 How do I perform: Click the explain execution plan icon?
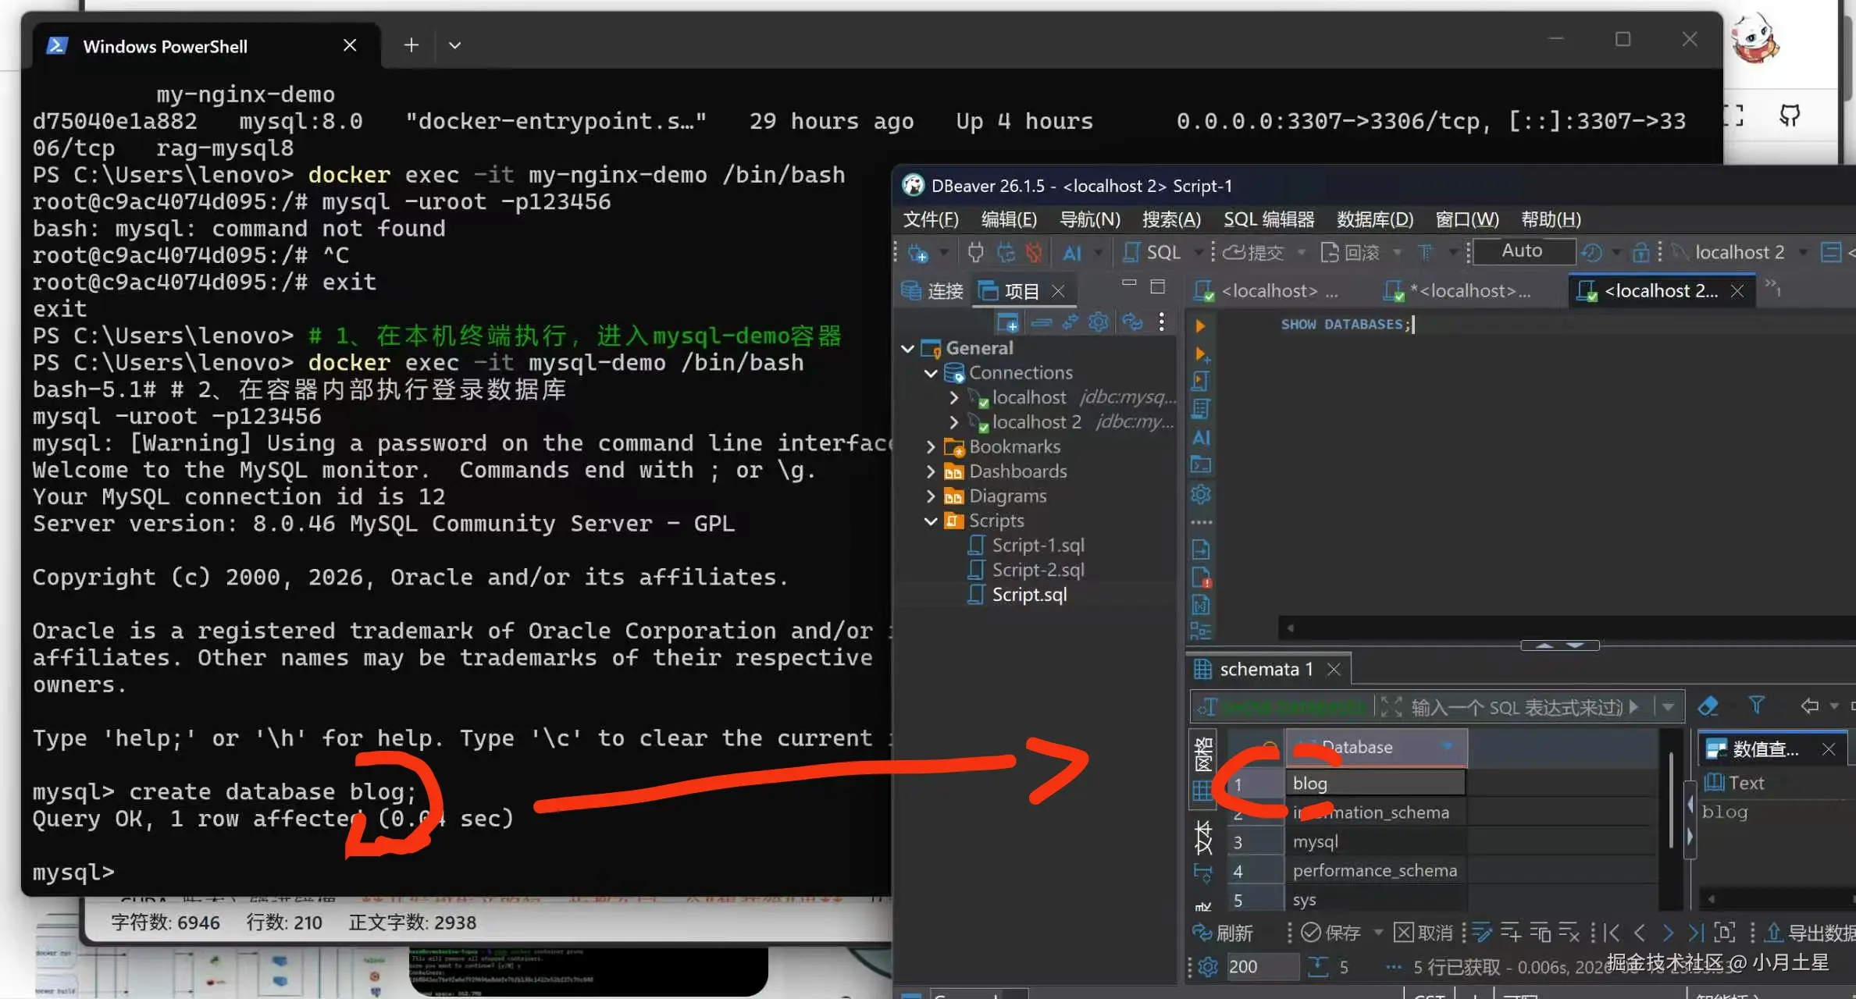pos(1201,409)
